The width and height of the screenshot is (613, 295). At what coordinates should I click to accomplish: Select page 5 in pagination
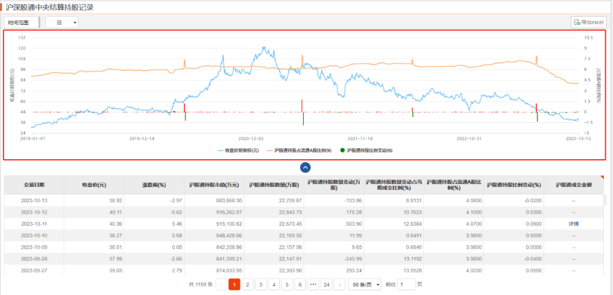coord(287,285)
